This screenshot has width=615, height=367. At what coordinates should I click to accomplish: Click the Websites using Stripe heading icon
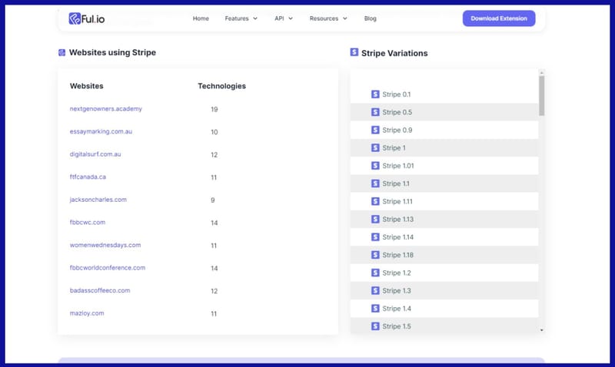tap(62, 53)
